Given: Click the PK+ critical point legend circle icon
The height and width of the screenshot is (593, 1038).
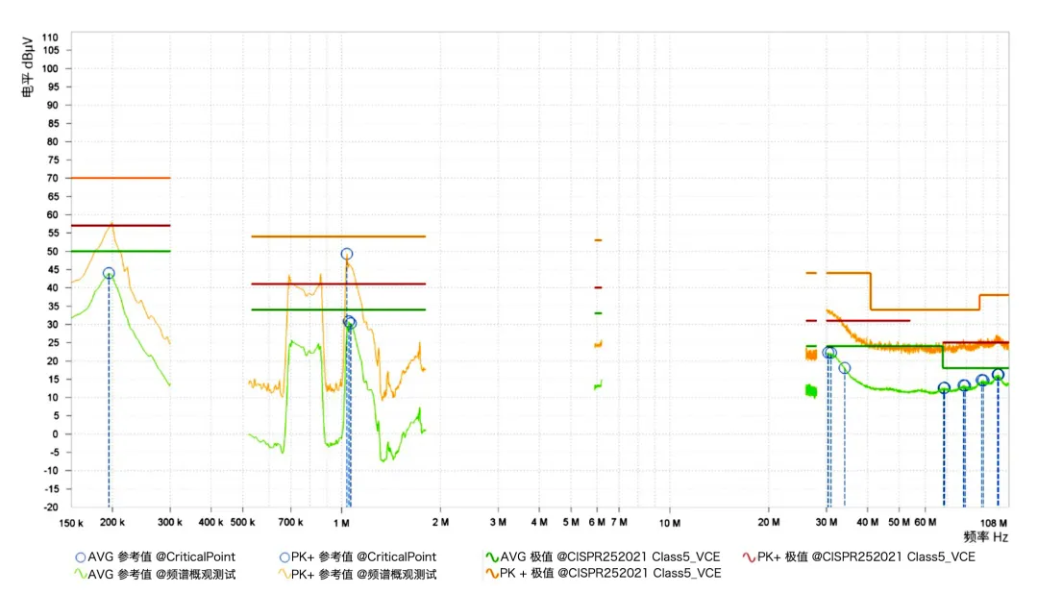Looking at the screenshot, I should pos(284,557).
